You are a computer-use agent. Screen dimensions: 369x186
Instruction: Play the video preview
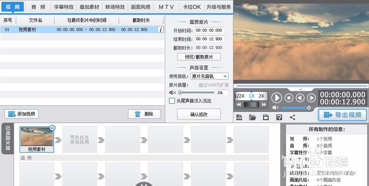click(276, 98)
